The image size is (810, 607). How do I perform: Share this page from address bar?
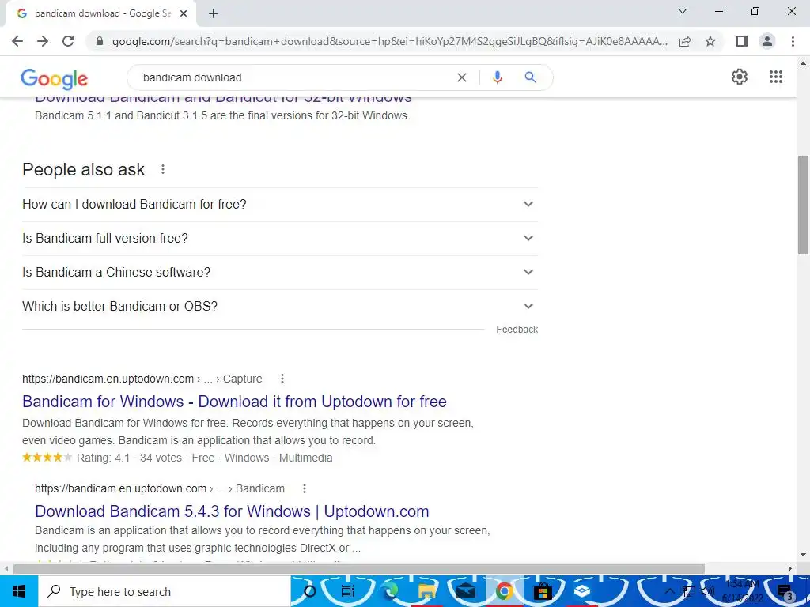click(685, 41)
